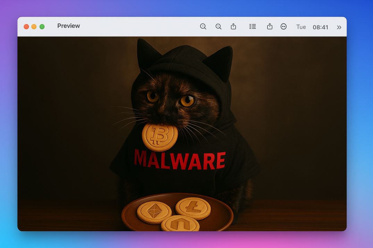The width and height of the screenshot is (373, 248).
Task: Click the leftmost zoom out magnifier icon
Action: click(203, 27)
